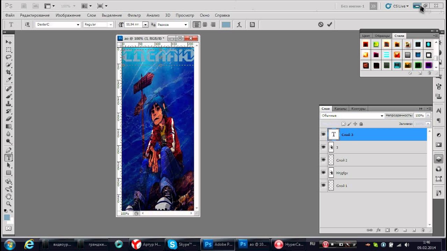Image resolution: width=447 pixels, height=251 pixels.
Task: Select the Eraser tool
Action: click(9, 119)
